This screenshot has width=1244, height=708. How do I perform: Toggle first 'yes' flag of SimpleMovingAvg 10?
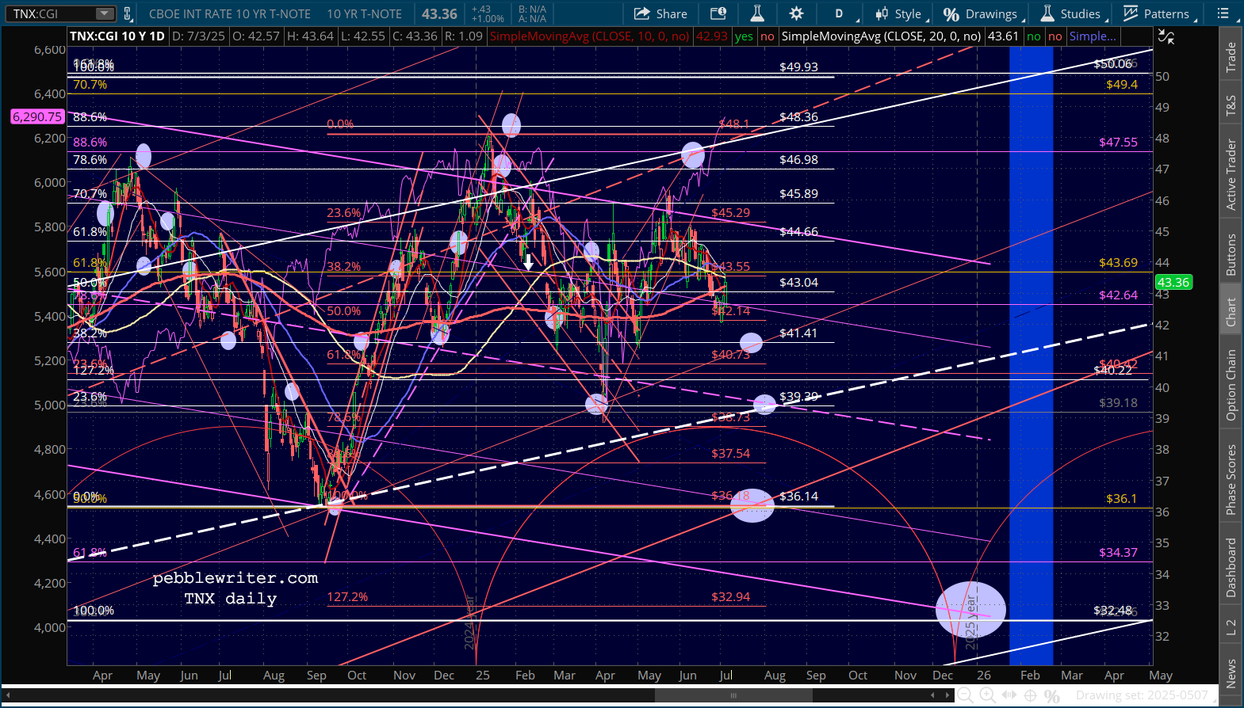point(744,36)
